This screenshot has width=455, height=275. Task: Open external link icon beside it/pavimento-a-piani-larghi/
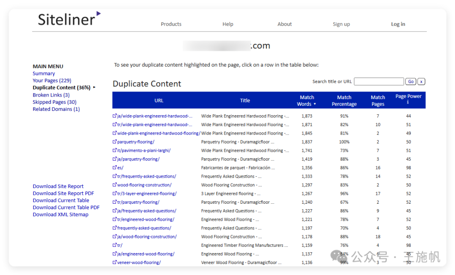pos(115,150)
